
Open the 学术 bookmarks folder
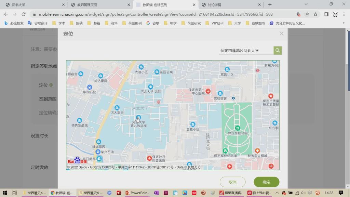[58, 23]
